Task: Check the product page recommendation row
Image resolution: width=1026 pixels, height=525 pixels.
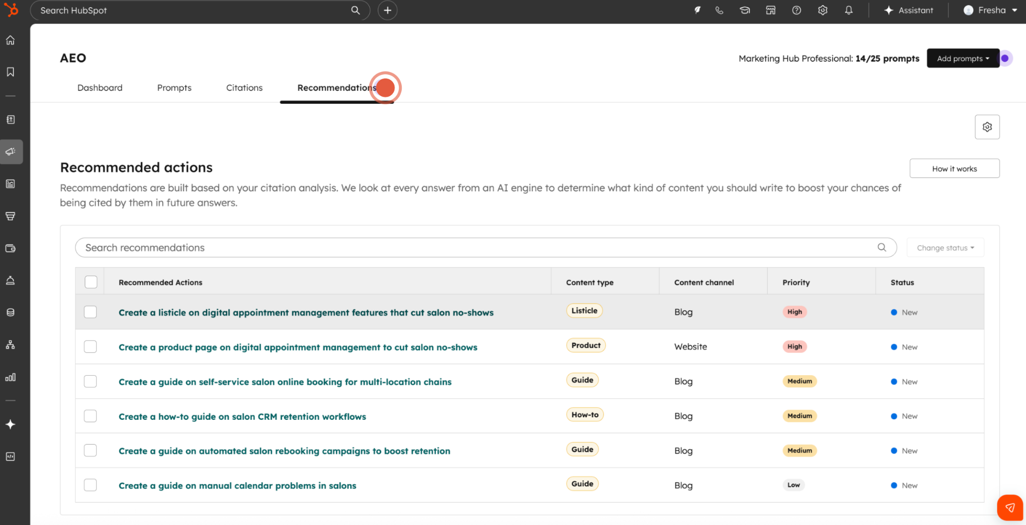Action: (90, 347)
